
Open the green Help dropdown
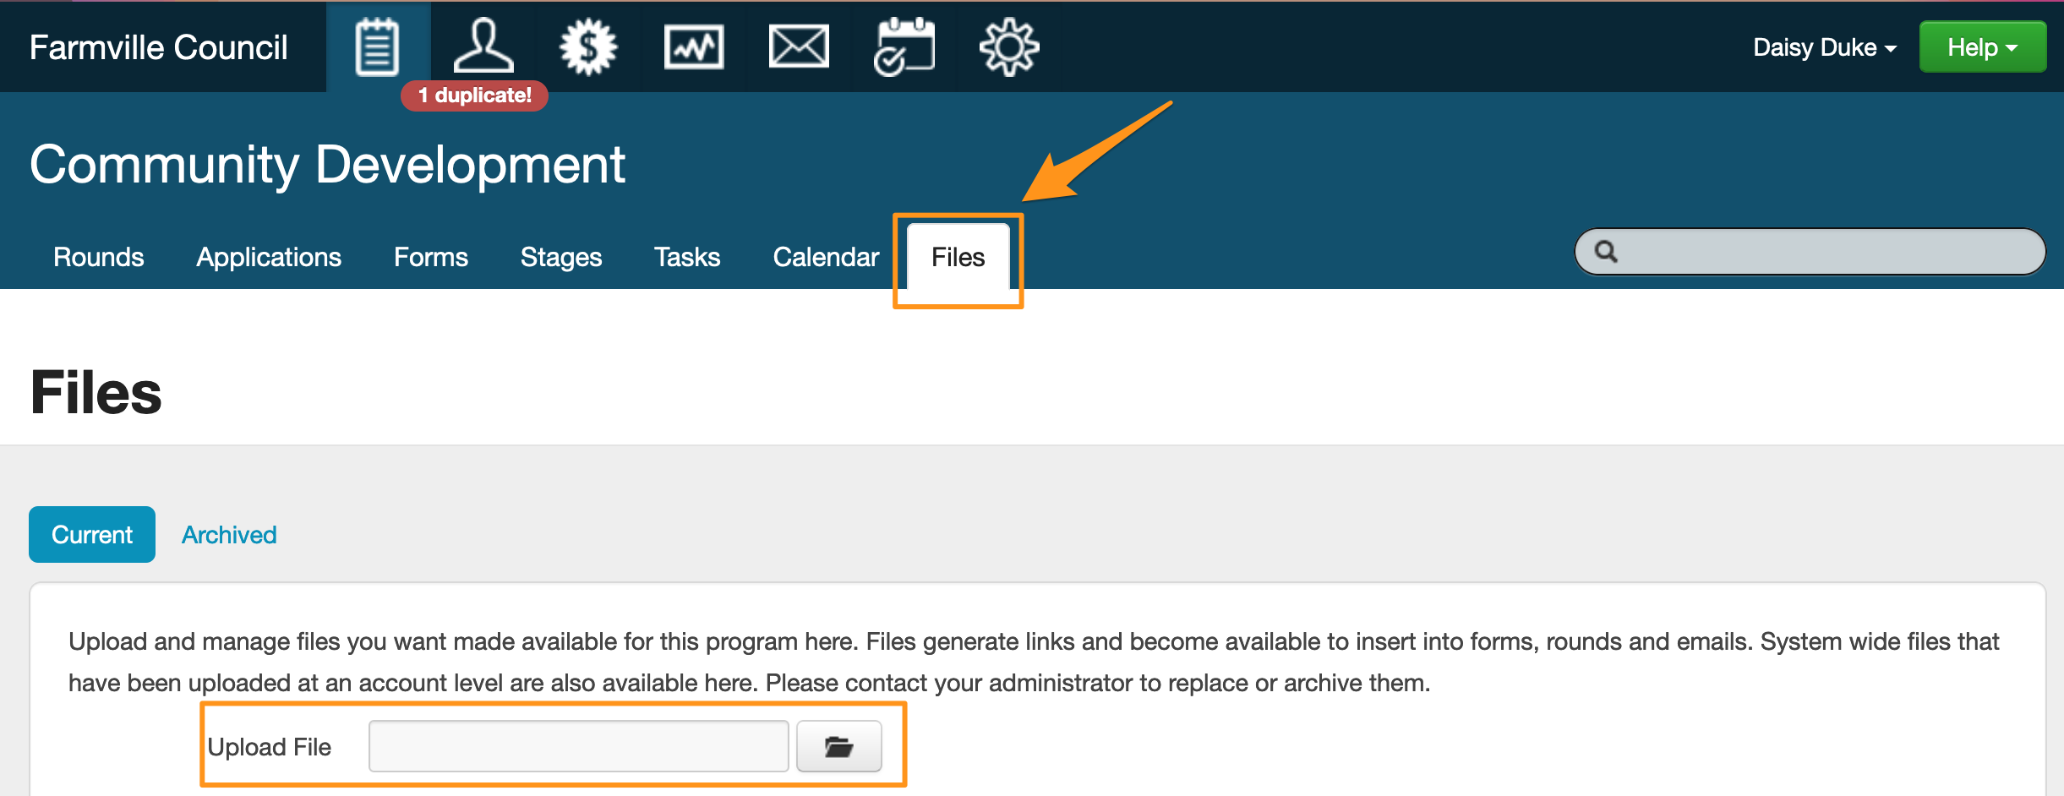click(1982, 47)
